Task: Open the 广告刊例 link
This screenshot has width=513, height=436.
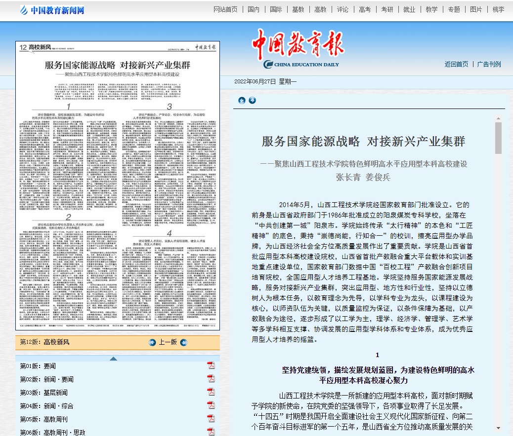Action: coord(489,64)
